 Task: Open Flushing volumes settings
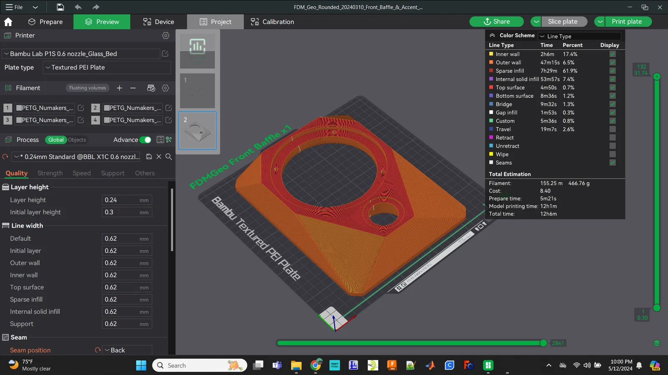coord(88,88)
